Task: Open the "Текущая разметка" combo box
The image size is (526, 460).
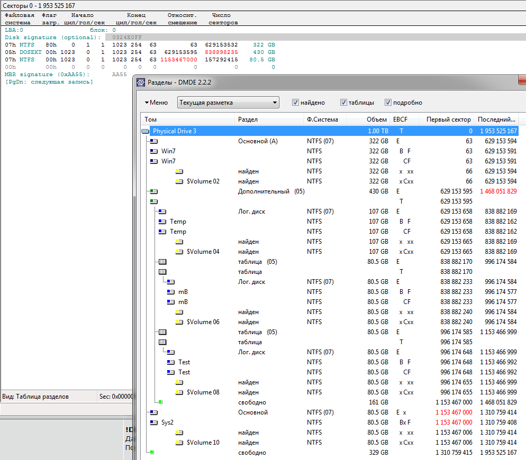Action: pyautogui.click(x=228, y=103)
